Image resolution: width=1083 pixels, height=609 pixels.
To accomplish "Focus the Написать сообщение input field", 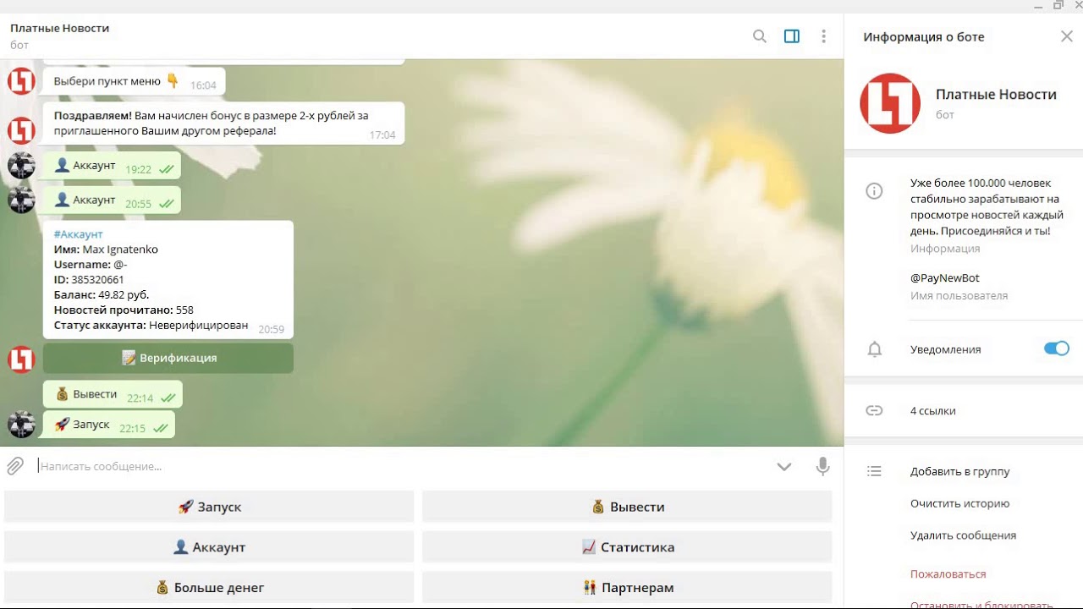I will (402, 466).
